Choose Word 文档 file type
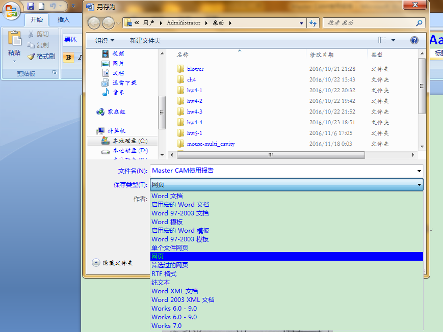 [x=287, y=196]
